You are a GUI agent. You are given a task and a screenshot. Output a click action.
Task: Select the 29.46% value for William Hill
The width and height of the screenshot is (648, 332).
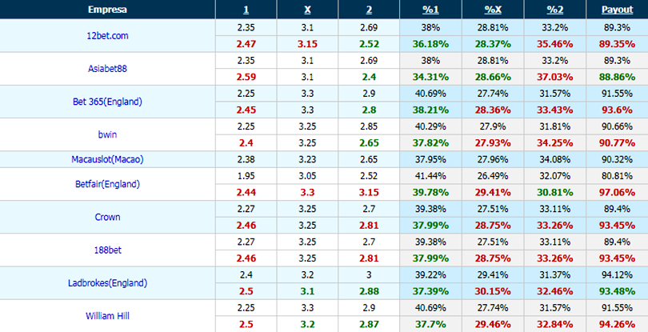[x=493, y=325]
